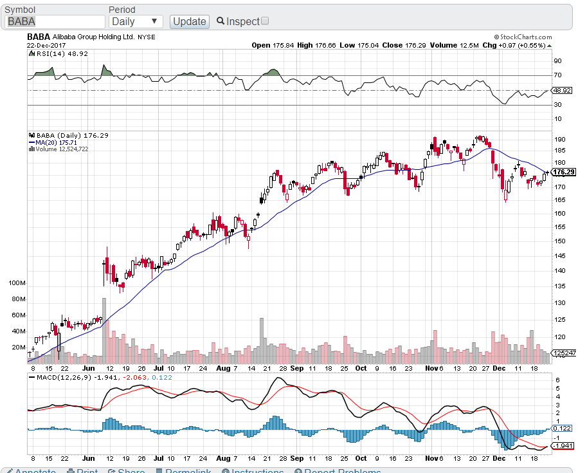Click the blue MA(20) legend line swatch
This screenshot has width=587, height=473.
tap(32, 142)
